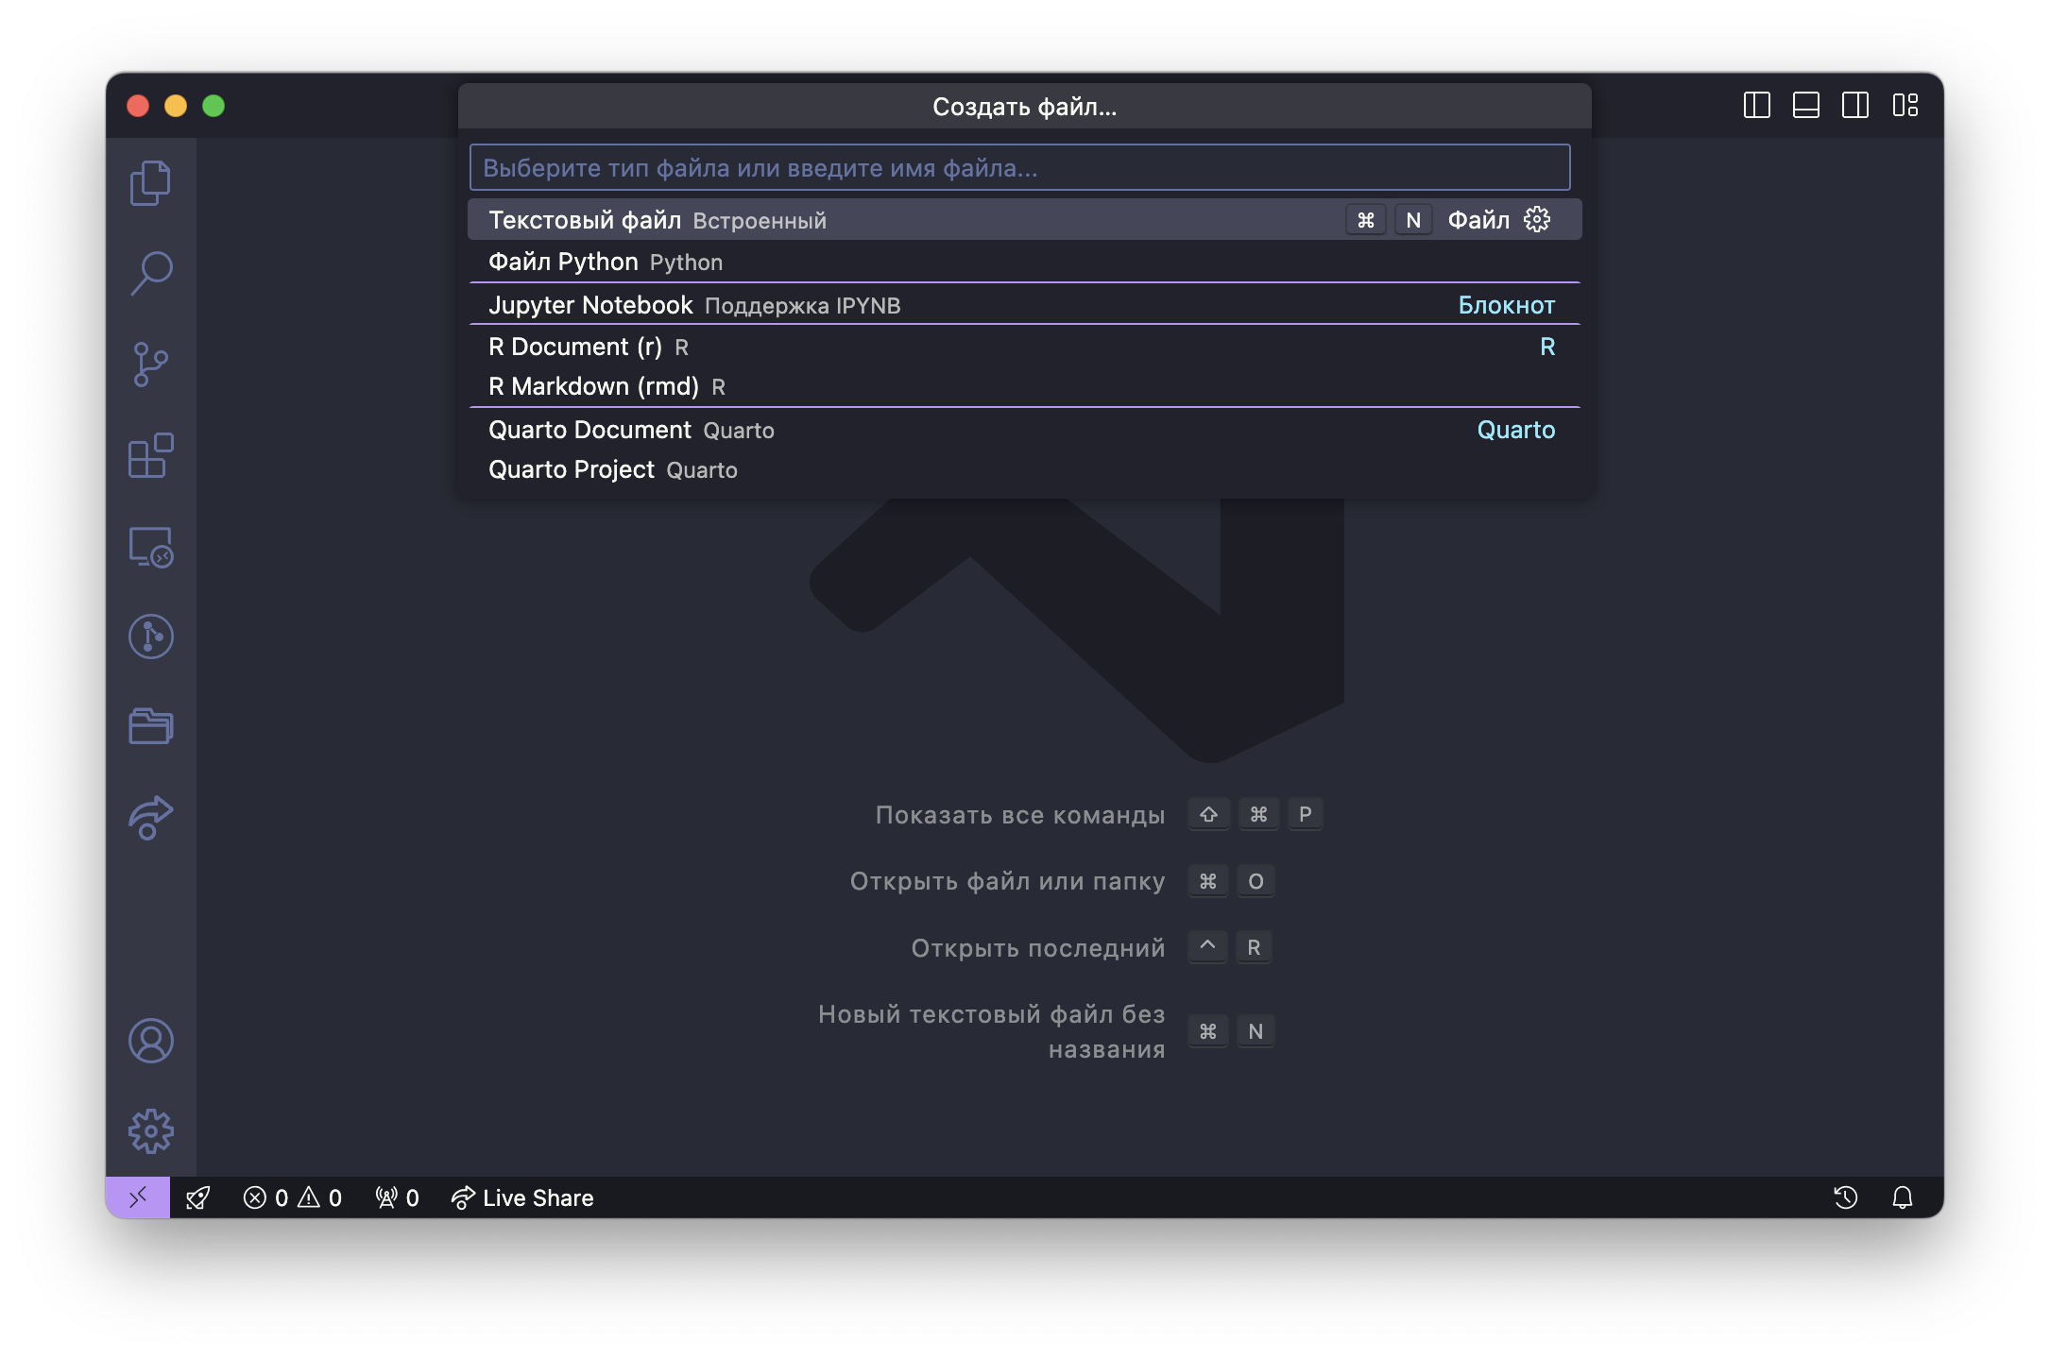Toggle the bottom panel
The height and width of the screenshot is (1358, 2050).
(1806, 105)
